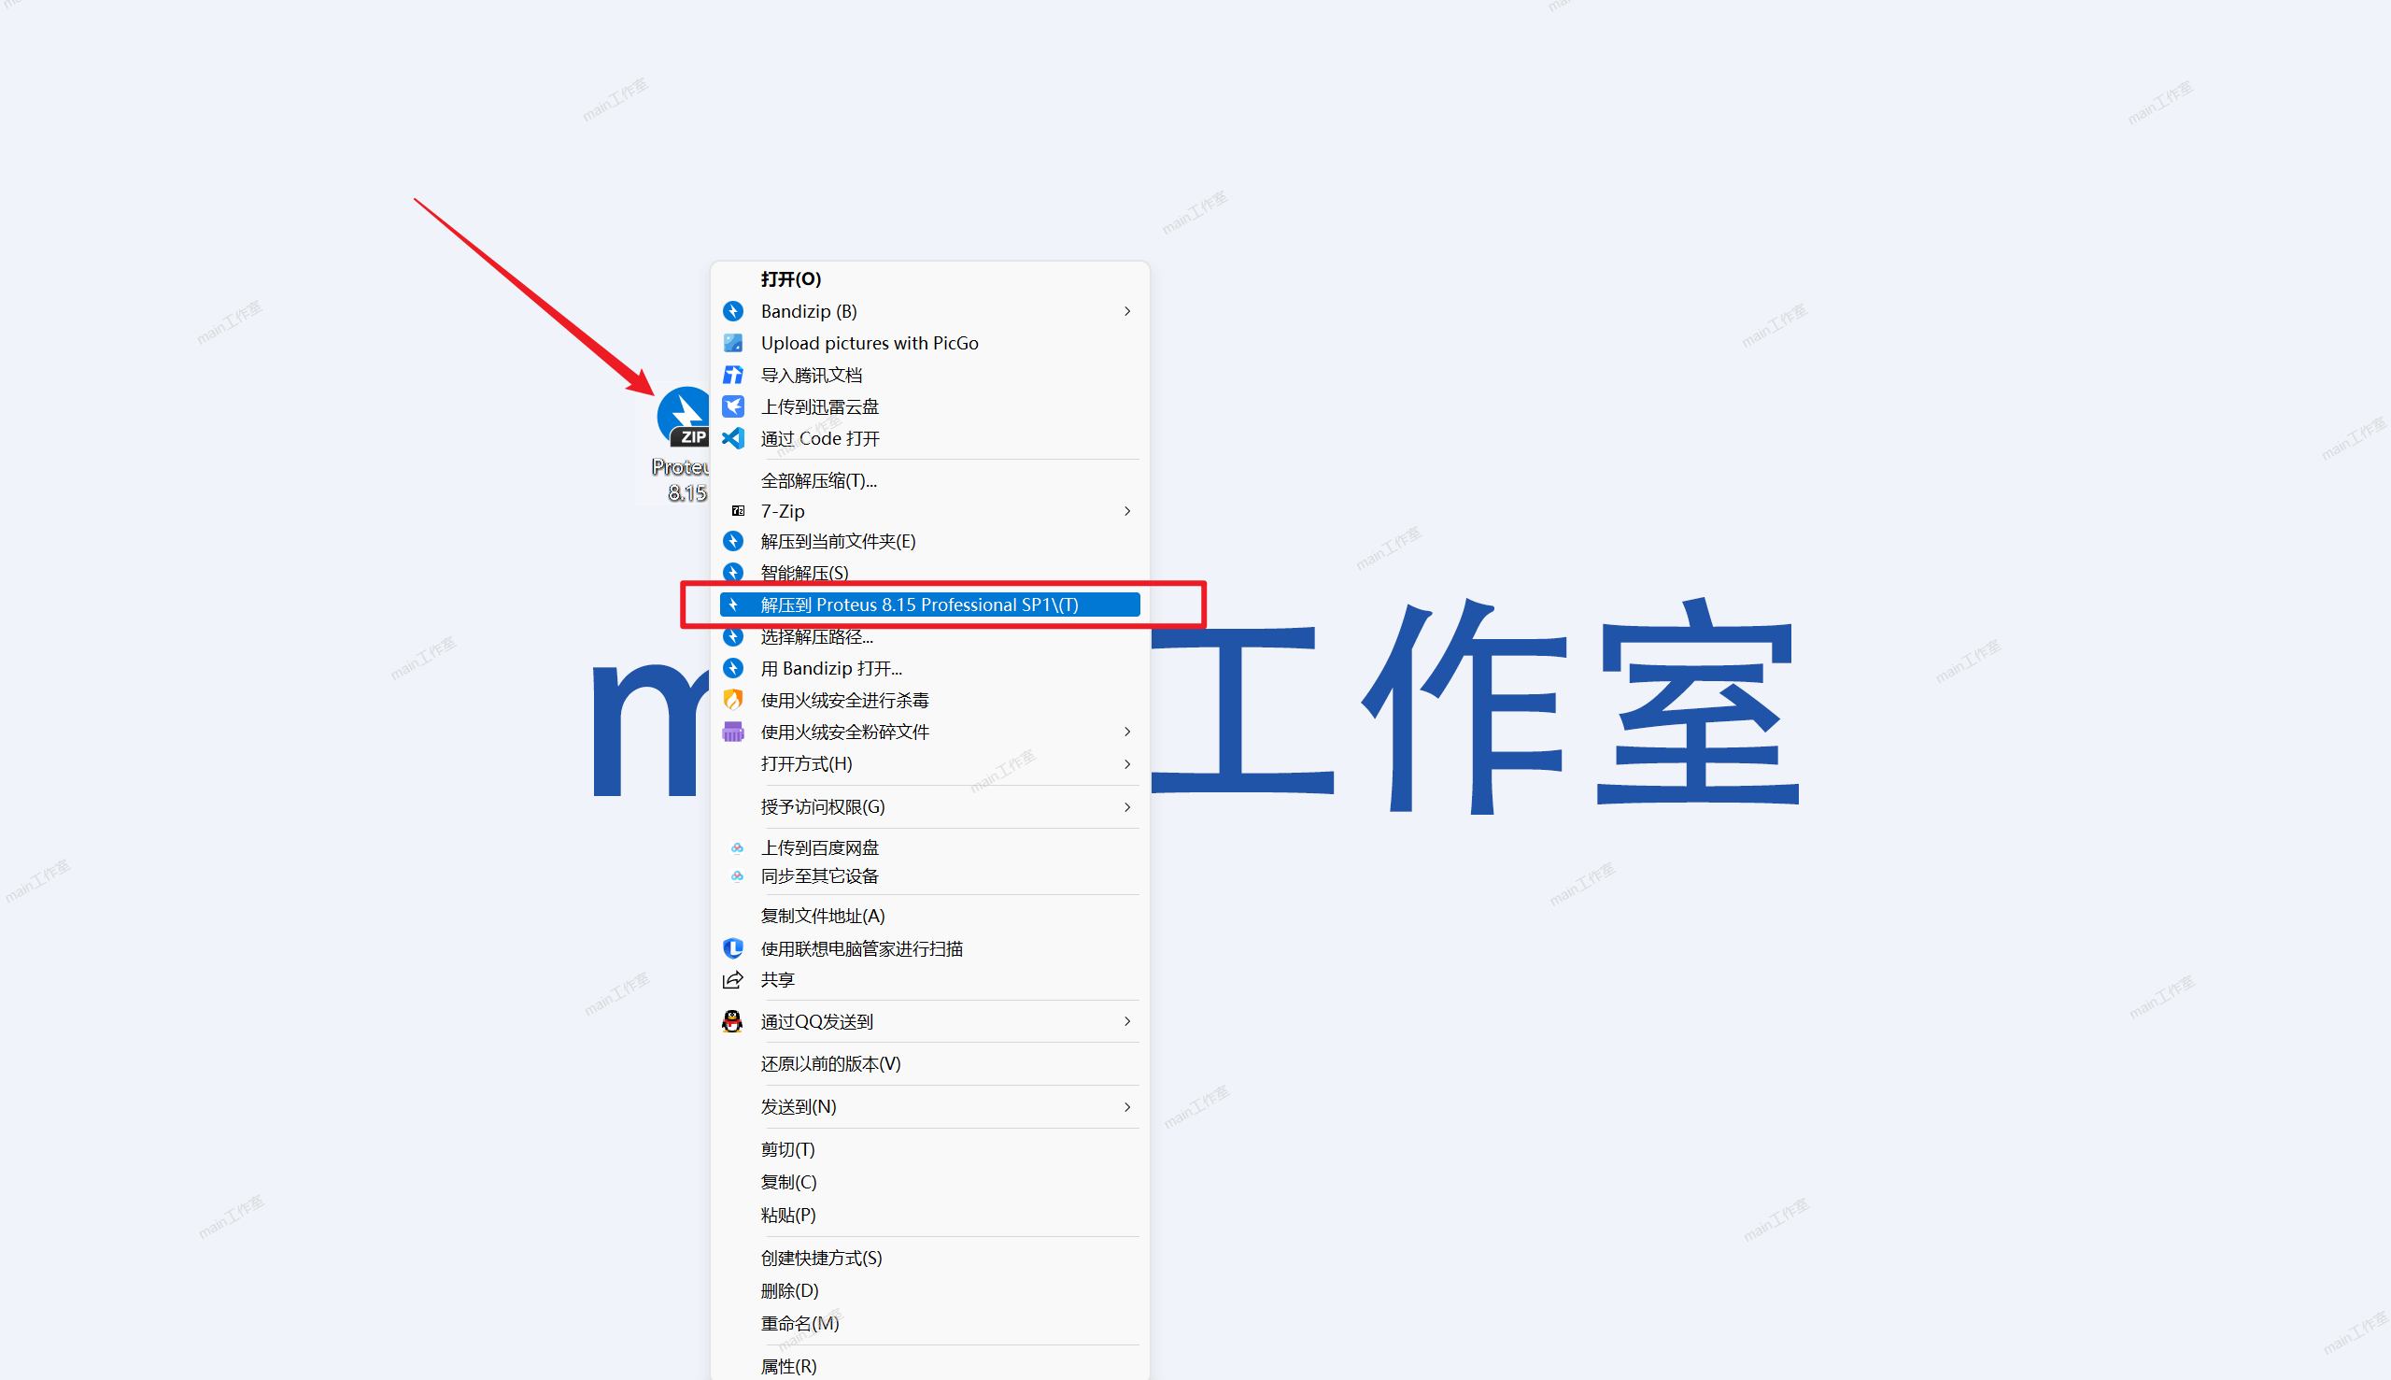Screen dimensions: 2391x1380
Task: Click the Huorong file shredder icon
Action: click(x=733, y=732)
